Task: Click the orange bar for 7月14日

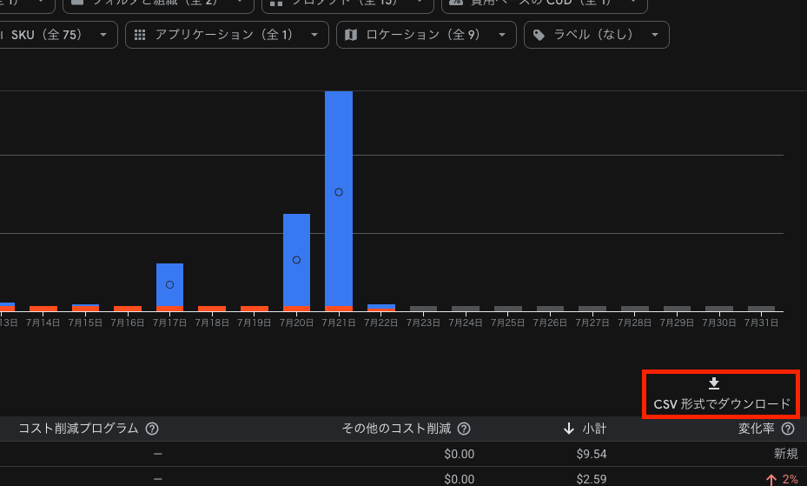Action: [x=43, y=309]
